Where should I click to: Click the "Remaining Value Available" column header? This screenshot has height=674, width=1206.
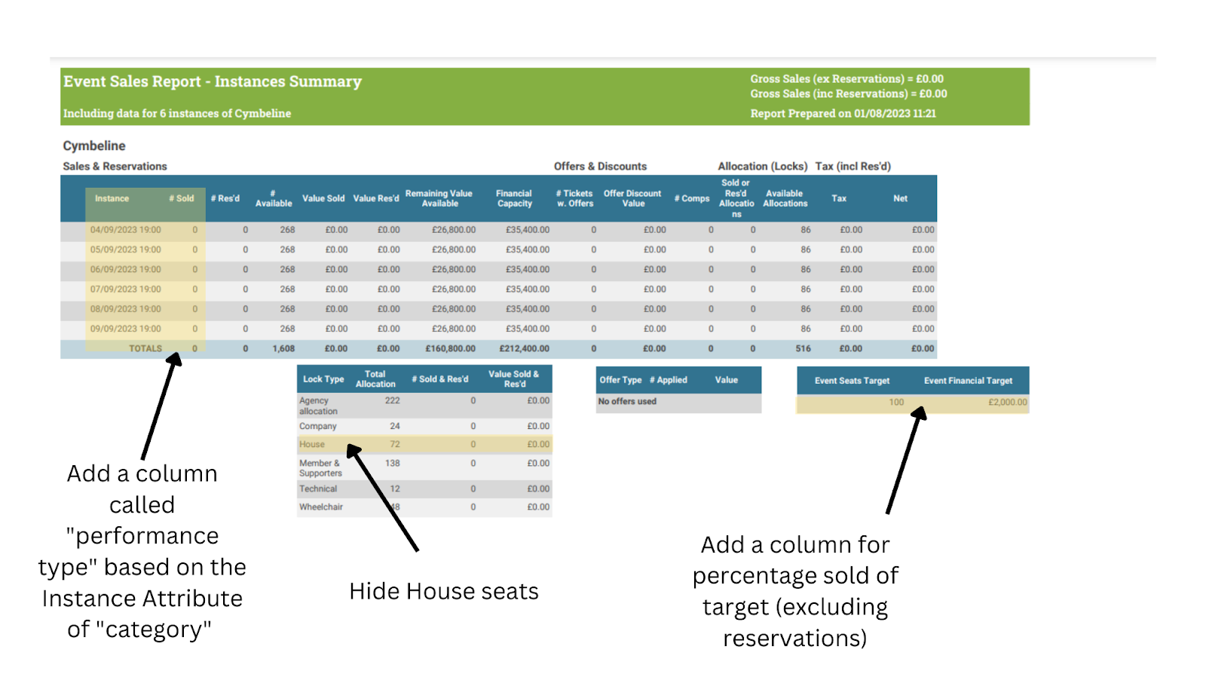tap(439, 198)
